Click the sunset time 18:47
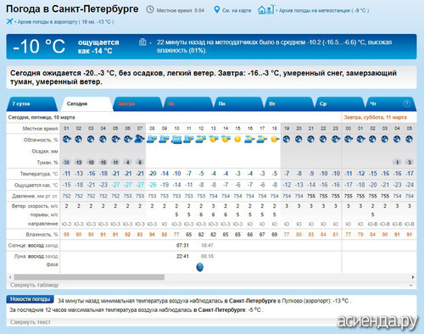 [x=207, y=245]
